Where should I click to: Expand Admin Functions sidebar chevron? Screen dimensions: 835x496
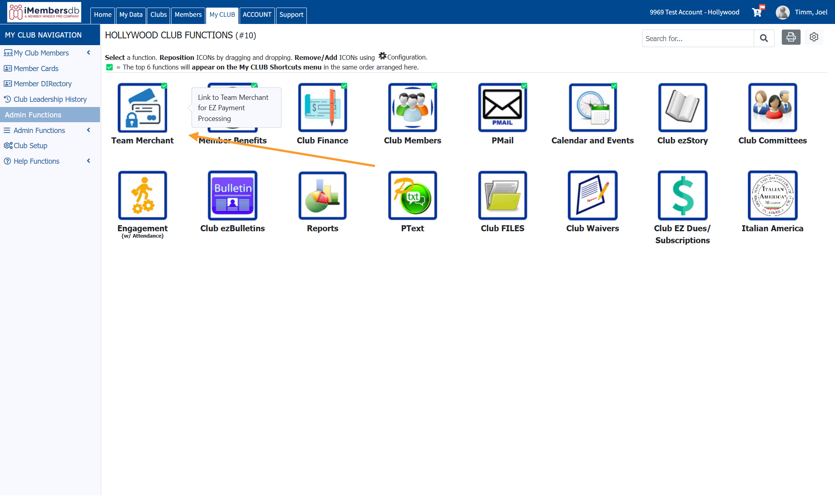88,130
